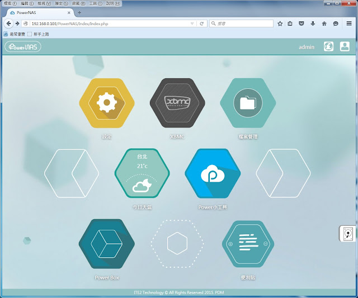Open the downloads arrow icon
358x298 pixels.
coord(313,23)
